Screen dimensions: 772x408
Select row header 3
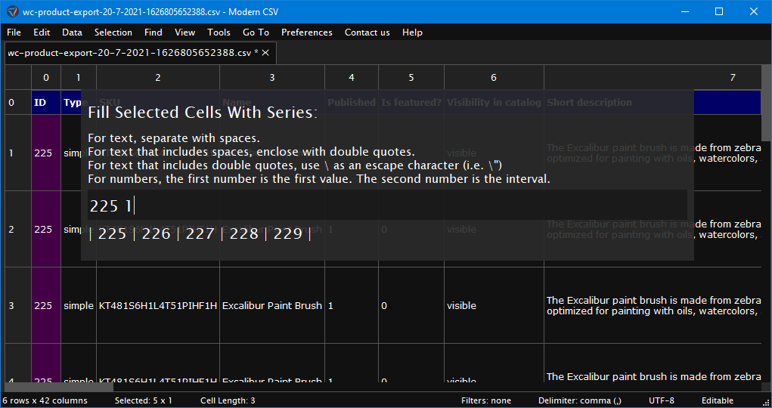(18, 306)
